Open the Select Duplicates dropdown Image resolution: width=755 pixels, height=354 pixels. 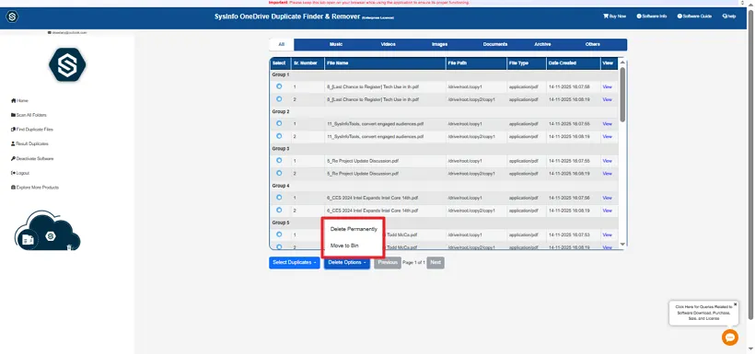[295, 263]
